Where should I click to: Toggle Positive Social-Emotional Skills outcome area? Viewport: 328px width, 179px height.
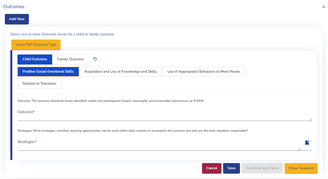(48, 72)
